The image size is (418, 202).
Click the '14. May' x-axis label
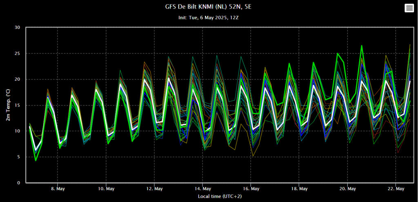[202, 189]
